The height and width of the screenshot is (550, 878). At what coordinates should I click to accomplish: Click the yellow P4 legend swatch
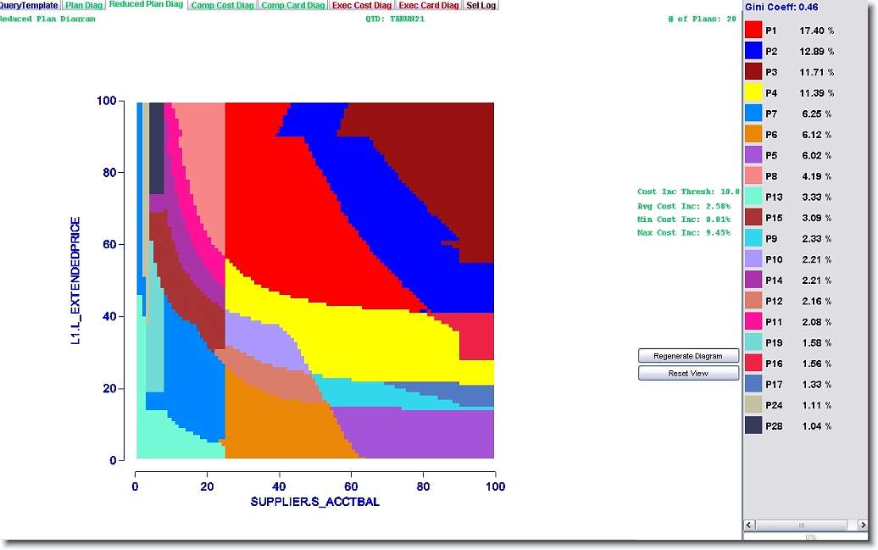click(753, 93)
